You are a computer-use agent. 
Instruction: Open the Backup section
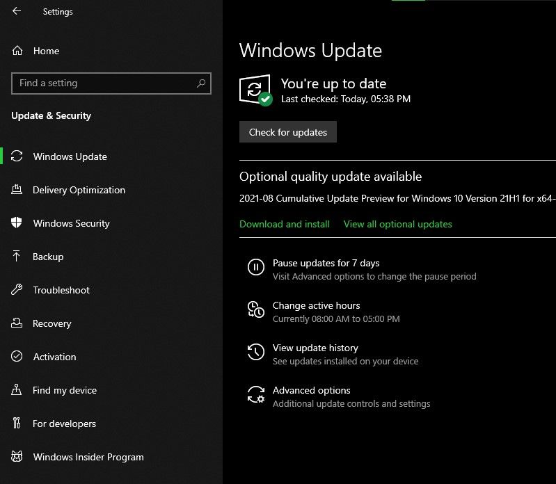pyautogui.click(x=48, y=257)
